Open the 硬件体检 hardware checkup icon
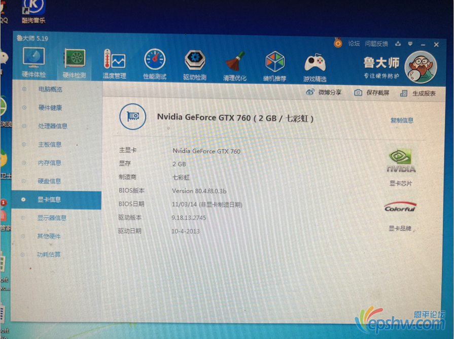Screen dimensions: 454x339 (34, 62)
